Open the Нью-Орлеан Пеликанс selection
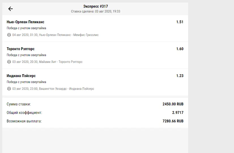The width and height of the screenshot is (234, 153). tap(25, 22)
